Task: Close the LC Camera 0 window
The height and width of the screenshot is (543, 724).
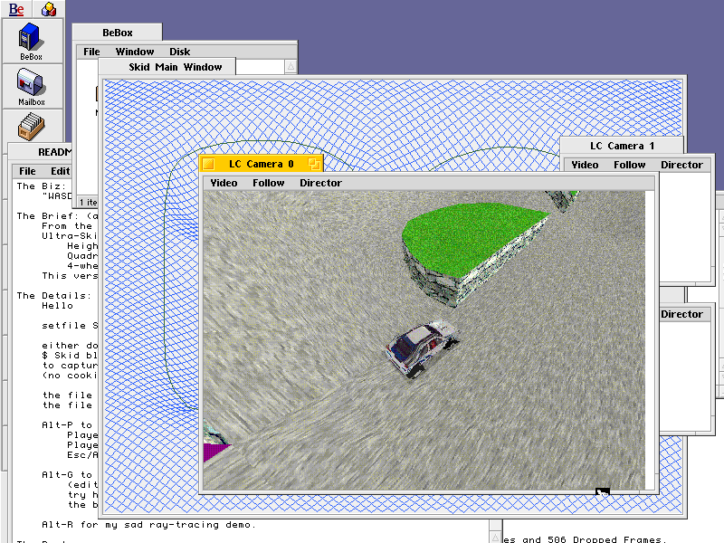Action: (209, 164)
